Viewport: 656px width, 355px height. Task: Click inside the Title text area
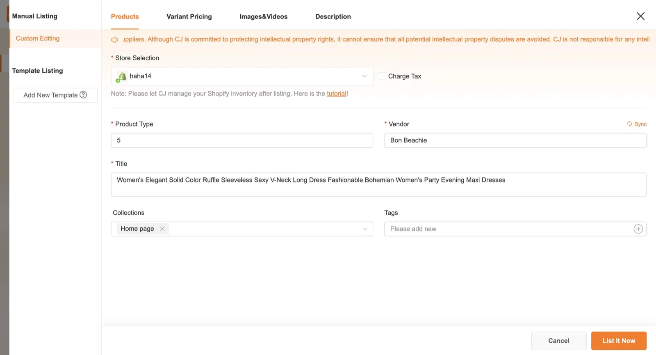coord(378,185)
